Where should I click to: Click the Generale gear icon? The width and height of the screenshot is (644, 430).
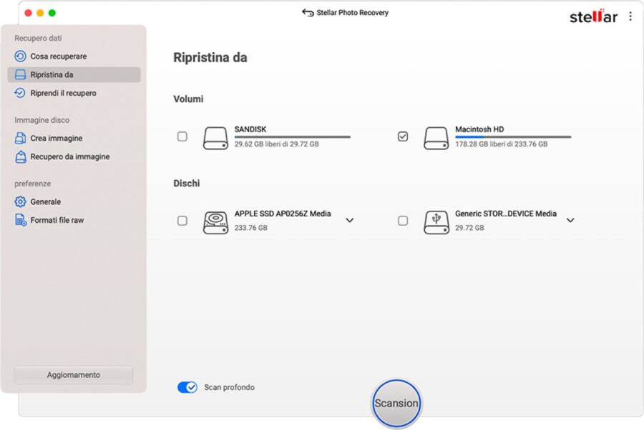point(20,201)
